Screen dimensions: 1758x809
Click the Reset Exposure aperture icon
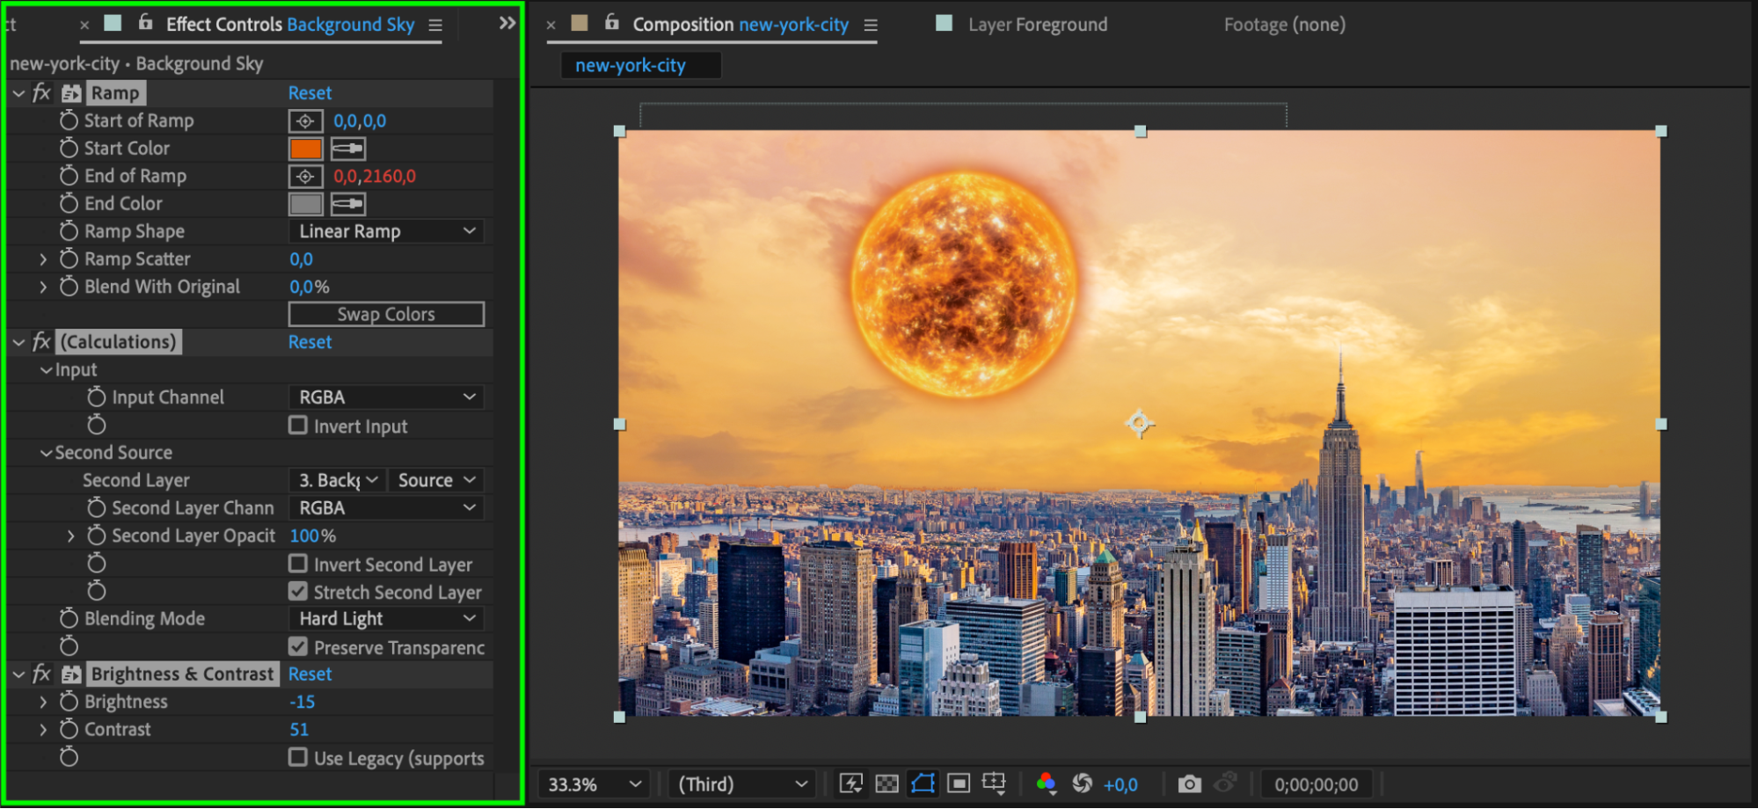coord(1082,783)
